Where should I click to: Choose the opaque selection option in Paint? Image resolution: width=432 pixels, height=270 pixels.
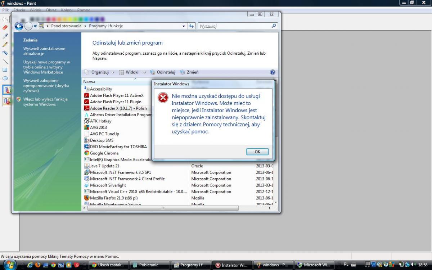pos(7,90)
